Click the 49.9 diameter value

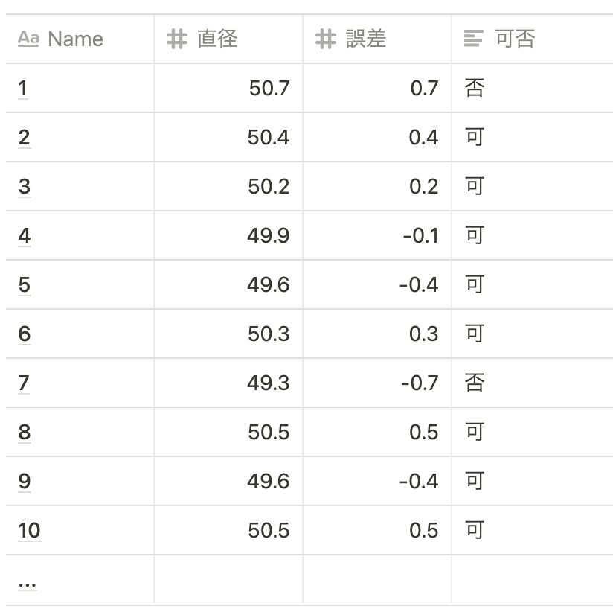[268, 235]
